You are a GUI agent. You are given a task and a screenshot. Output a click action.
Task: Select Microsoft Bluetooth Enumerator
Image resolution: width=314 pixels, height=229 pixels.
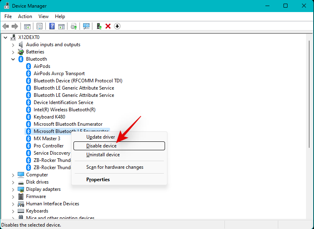(68, 124)
